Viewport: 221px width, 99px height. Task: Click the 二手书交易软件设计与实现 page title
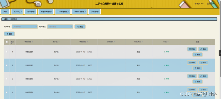coord(109,4)
